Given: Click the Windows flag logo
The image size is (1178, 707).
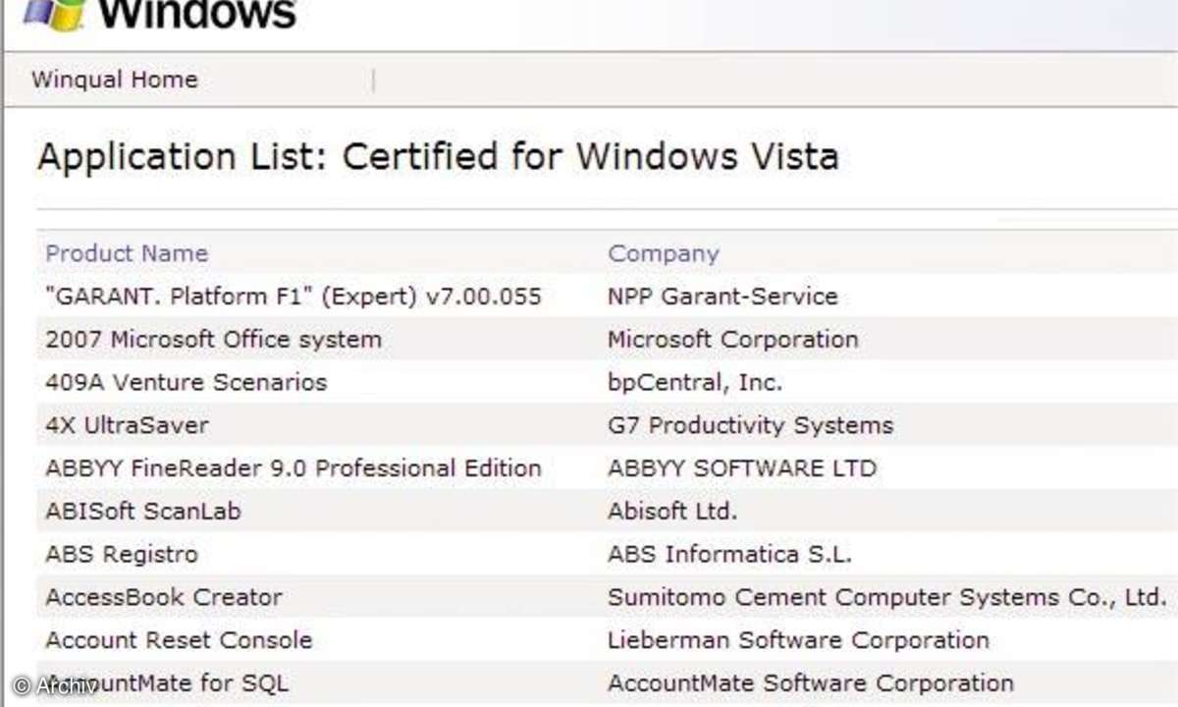Looking at the screenshot, I should [54, 14].
